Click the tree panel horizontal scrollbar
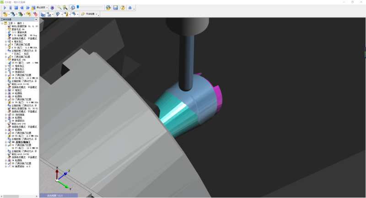Image resolution: width=366 pixels, height=198 pixels. tap(20, 196)
